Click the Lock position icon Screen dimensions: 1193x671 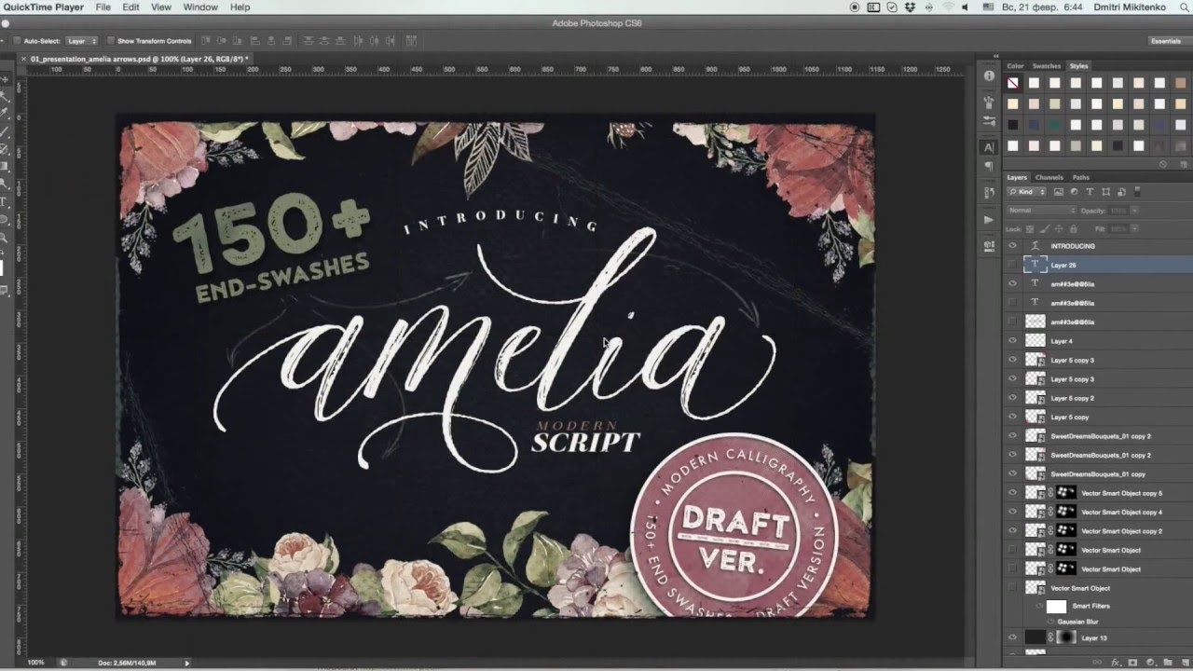[x=1059, y=229]
